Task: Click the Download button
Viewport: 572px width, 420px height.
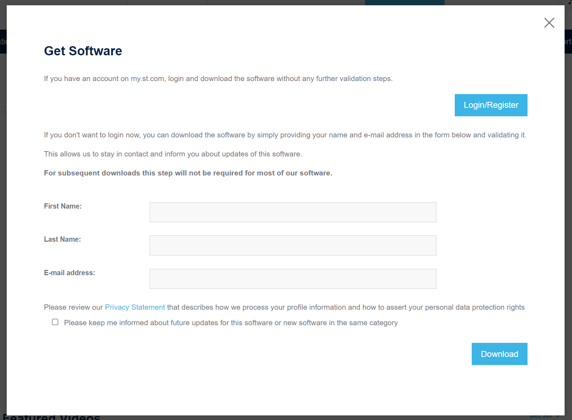Action: pos(499,354)
